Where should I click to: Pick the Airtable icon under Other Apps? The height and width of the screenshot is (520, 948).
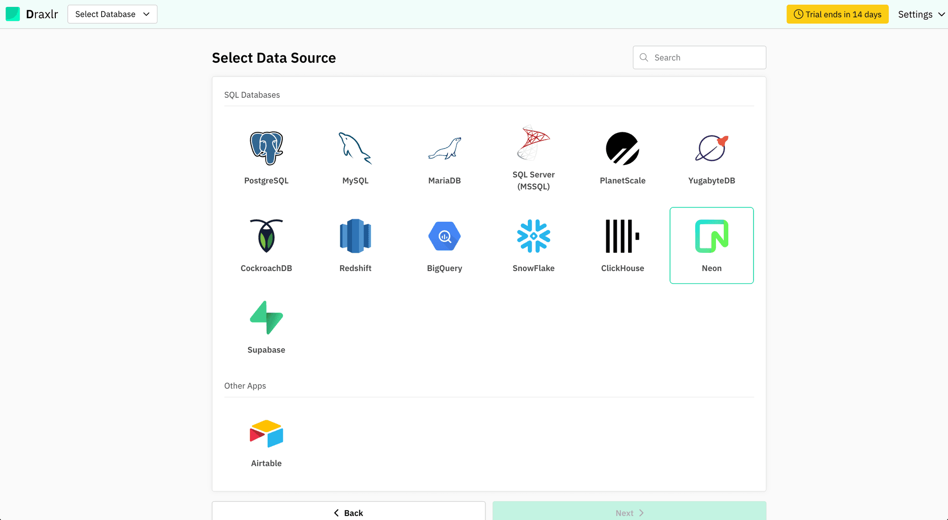(x=266, y=433)
